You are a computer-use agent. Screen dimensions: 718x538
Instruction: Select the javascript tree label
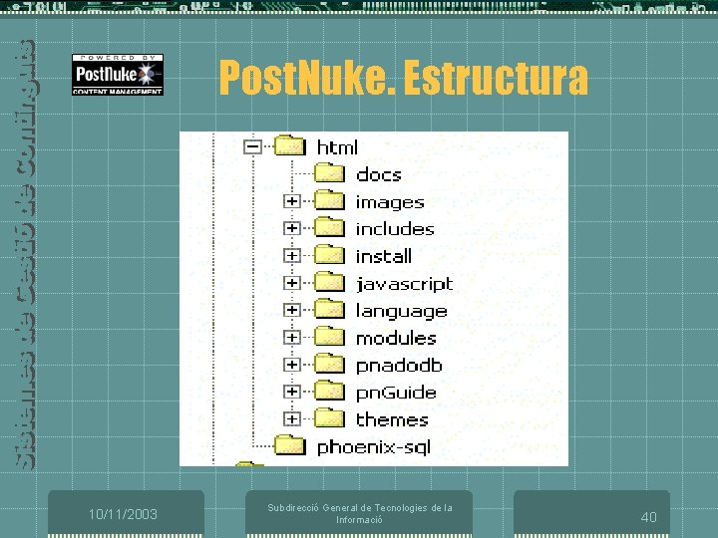[x=405, y=284]
